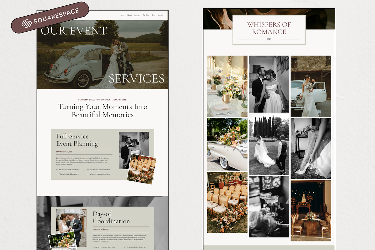Viewport: 375px width, 250px height.
Task: Click the "OUR EVENT" hero heading
Action: [74, 31]
